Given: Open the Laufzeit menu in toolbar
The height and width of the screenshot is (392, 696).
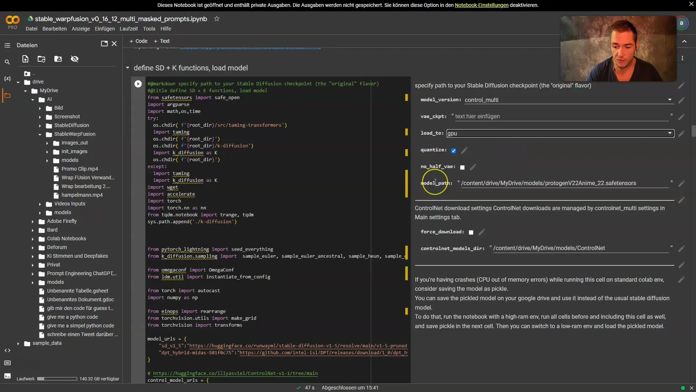Looking at the screenshot, I should click(128, 28).
